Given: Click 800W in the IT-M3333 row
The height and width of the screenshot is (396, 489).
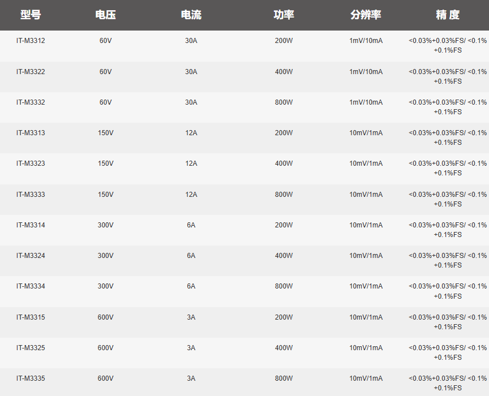Looking at the screenshot, I should tap(284, 195).
